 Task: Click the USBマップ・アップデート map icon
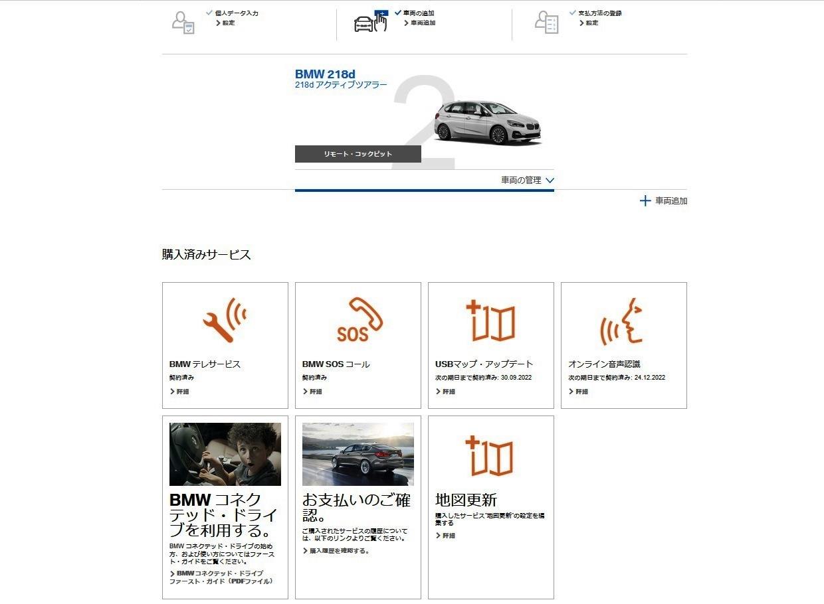click(x=490, y=320)
